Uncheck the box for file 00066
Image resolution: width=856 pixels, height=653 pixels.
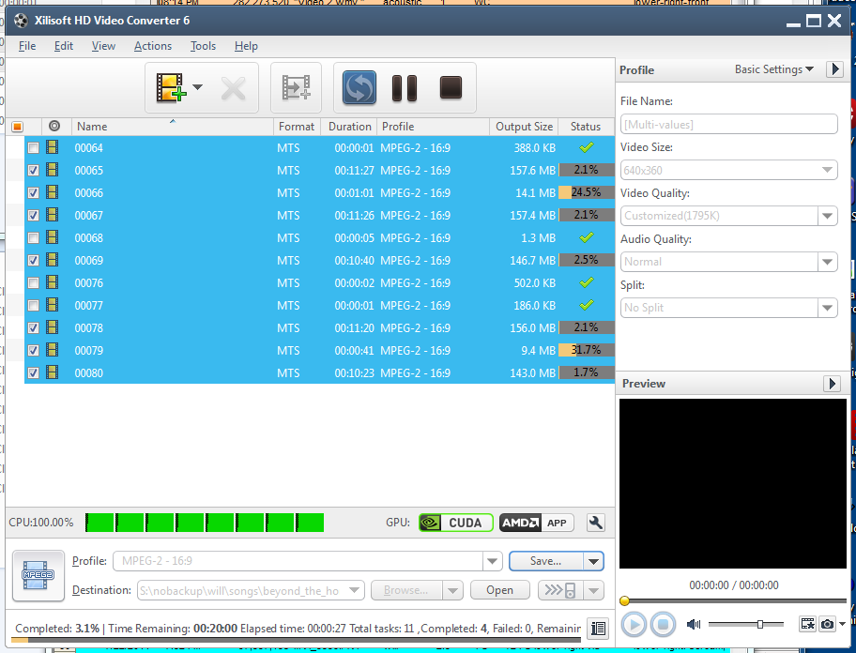pyautogui.click(x=33, y=192)
